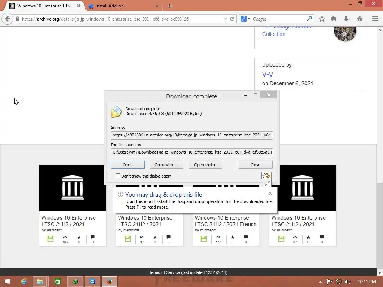Open the Firefox hamburger menu

point(375,19)
